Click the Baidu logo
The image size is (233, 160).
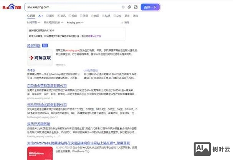(x=12, y=7)
